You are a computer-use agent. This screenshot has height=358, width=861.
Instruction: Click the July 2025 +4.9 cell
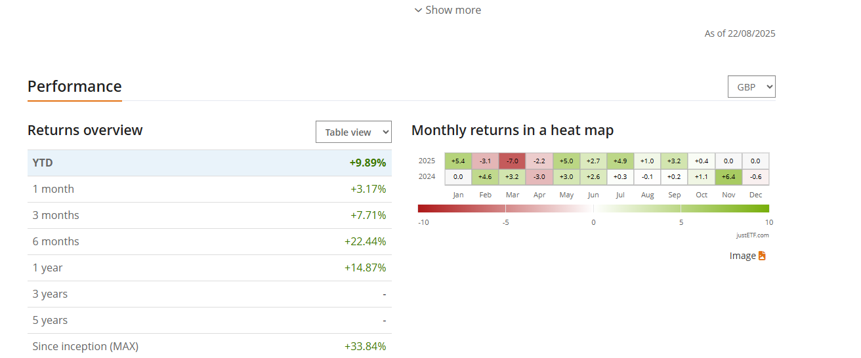click(x=620, y=161)
